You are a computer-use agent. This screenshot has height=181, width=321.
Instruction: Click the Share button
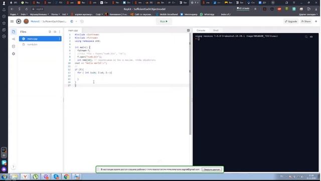(306, 21)
